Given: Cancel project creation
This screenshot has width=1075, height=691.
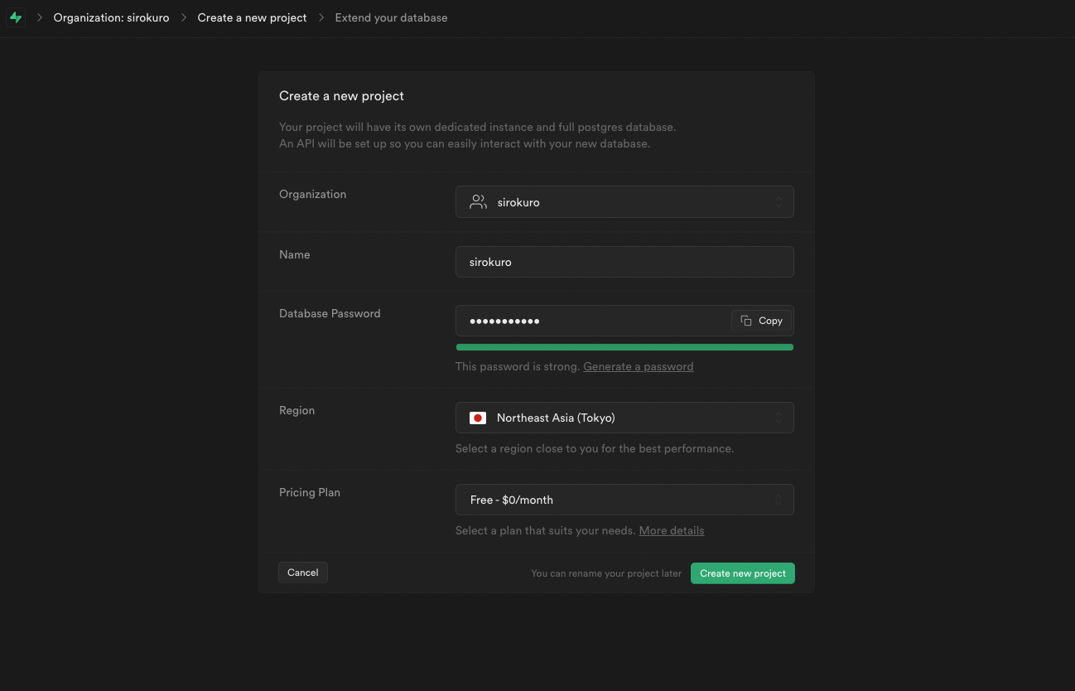Looking at the screenshot, I should (x=303, y=573).
